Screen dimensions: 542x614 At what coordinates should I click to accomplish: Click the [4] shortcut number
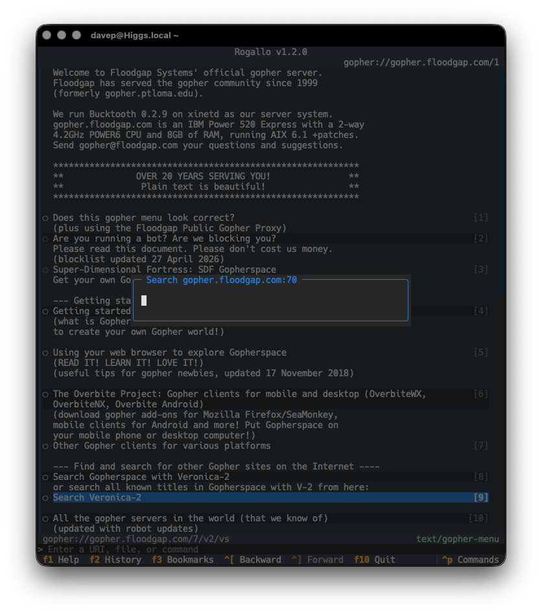[x=481, y=311]
